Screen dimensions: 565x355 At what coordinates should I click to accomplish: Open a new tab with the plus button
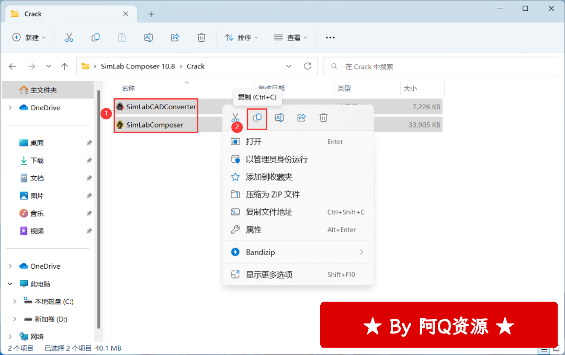tap(151, 14)
